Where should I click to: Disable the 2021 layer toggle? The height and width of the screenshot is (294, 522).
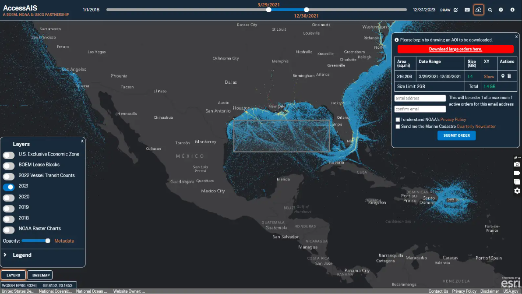coord(9,187)
